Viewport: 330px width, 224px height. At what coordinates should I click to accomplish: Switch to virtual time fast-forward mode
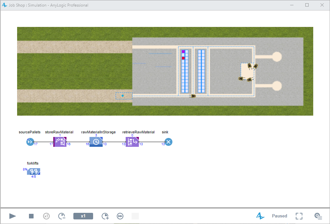pos(120,216)
